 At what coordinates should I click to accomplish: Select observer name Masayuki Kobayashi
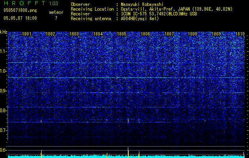pyautogui.click(x=142, y=4)
